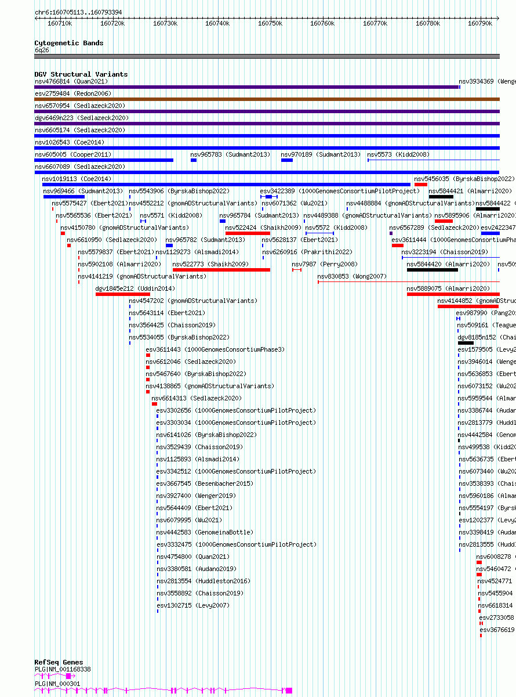Click the nsv5543906 (ByrskaBishop2022) label

[179, 191]
